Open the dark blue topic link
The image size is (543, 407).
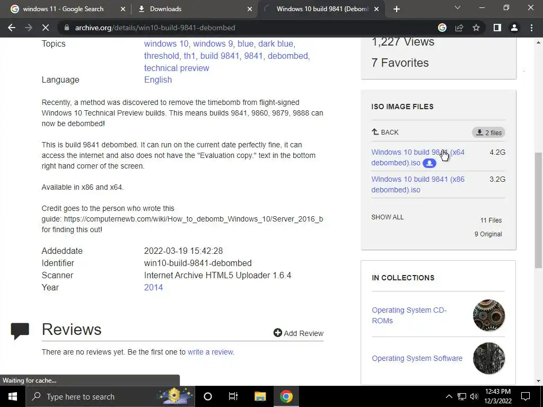point(276,43)
